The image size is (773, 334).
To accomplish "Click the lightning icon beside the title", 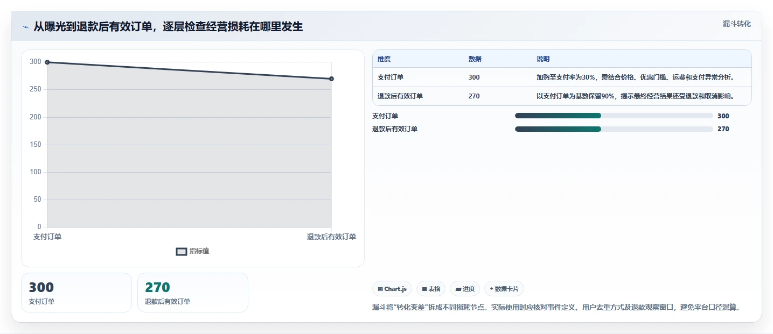I will 25,27.
